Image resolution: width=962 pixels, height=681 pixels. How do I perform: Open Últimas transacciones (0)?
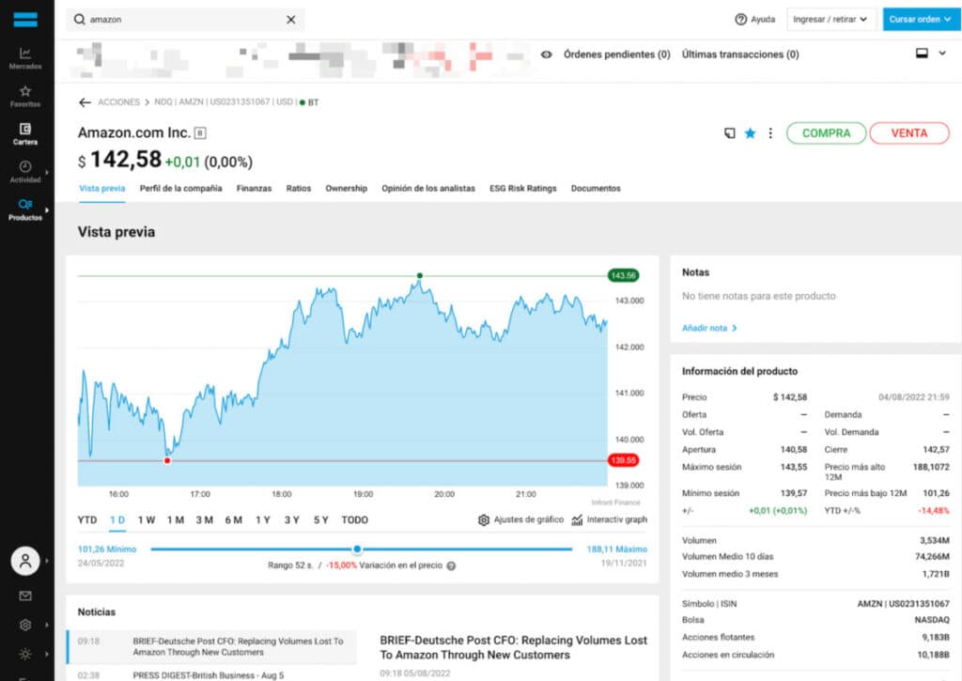740,54
